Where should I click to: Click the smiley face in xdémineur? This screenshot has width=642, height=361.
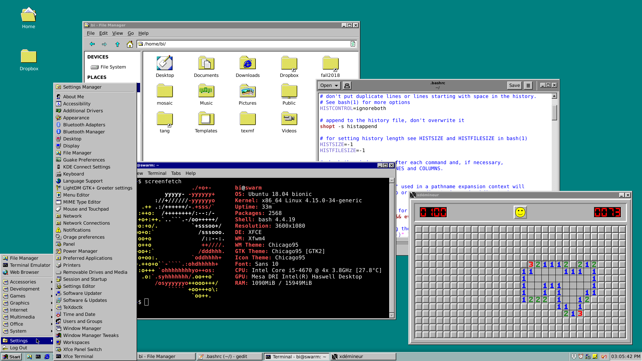pyautogui.click(x=520, y=212)
